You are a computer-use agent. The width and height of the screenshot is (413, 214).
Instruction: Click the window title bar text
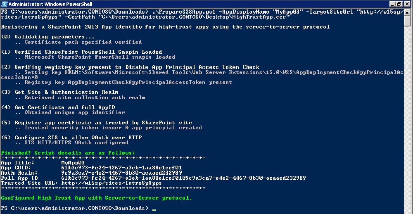(x=50, y=4)
